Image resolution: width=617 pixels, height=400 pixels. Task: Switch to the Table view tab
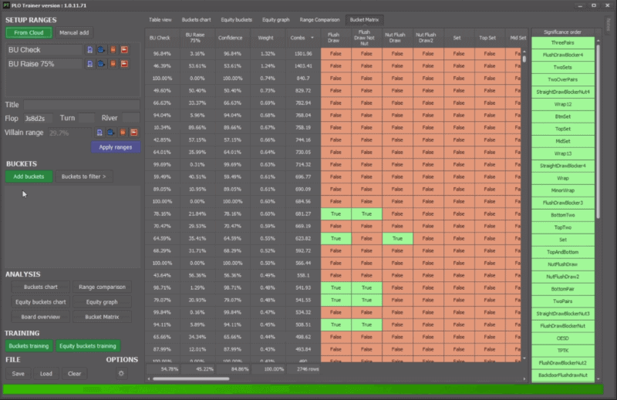[x=160, y=20]
